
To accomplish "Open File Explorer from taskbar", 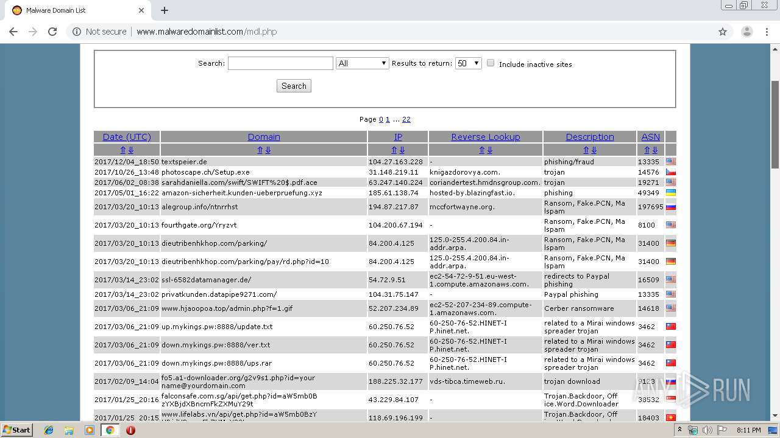I will pyautogui.click(x=69, y=430).
